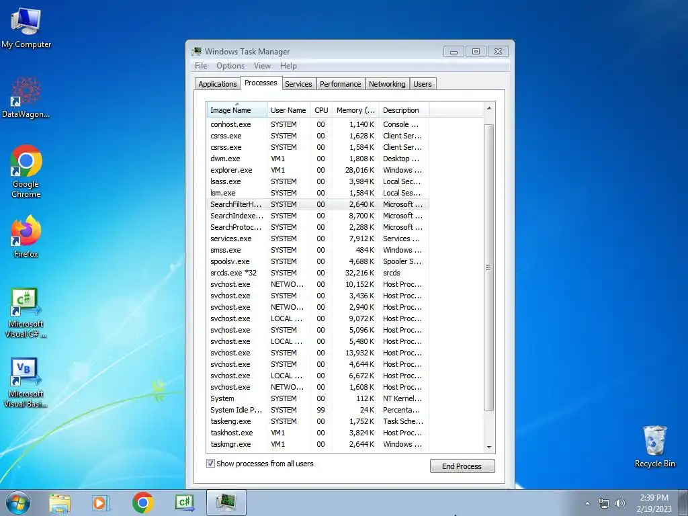The image size is (688, 516).
Task: Open the Help menu
Action: (x=288, y=66)
